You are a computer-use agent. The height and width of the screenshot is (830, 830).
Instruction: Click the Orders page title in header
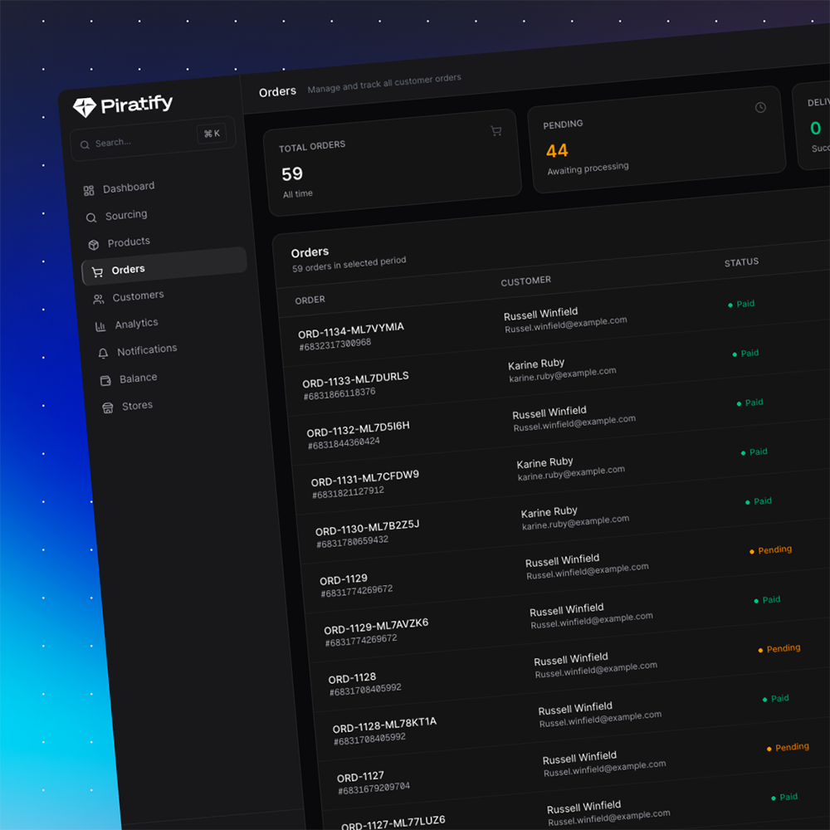pyautogui.click(x=277, y=92)
